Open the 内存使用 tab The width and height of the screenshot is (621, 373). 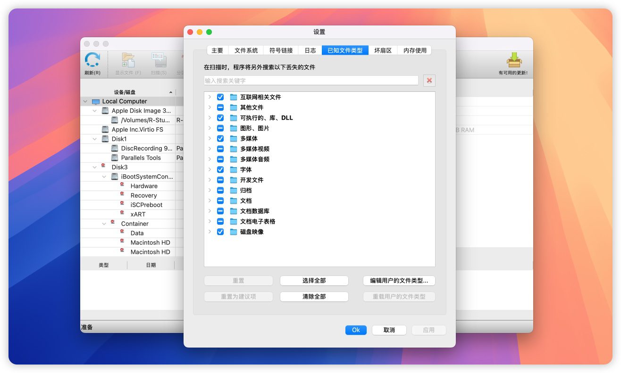click(x=414, y=50)
